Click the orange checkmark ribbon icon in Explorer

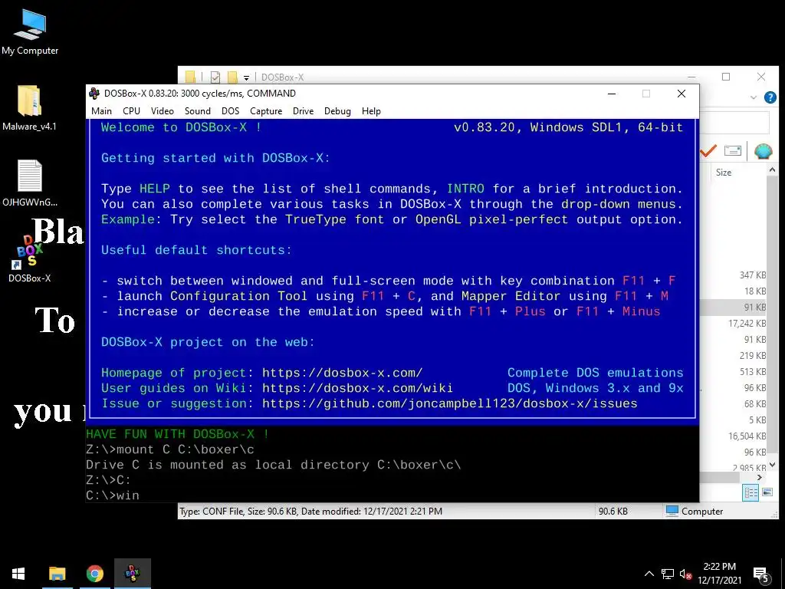[x=708, y=150]
